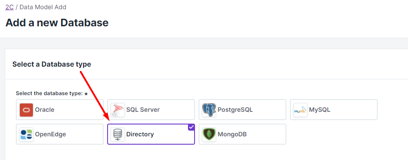Click the SQL Server logo icon
Screen dimensions: 408x160
point(118,110)
